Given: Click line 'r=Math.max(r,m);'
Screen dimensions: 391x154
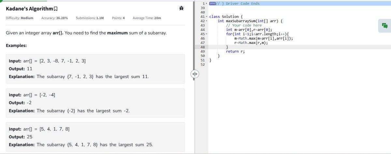Looking at the screenshot, I should point(251,43).
